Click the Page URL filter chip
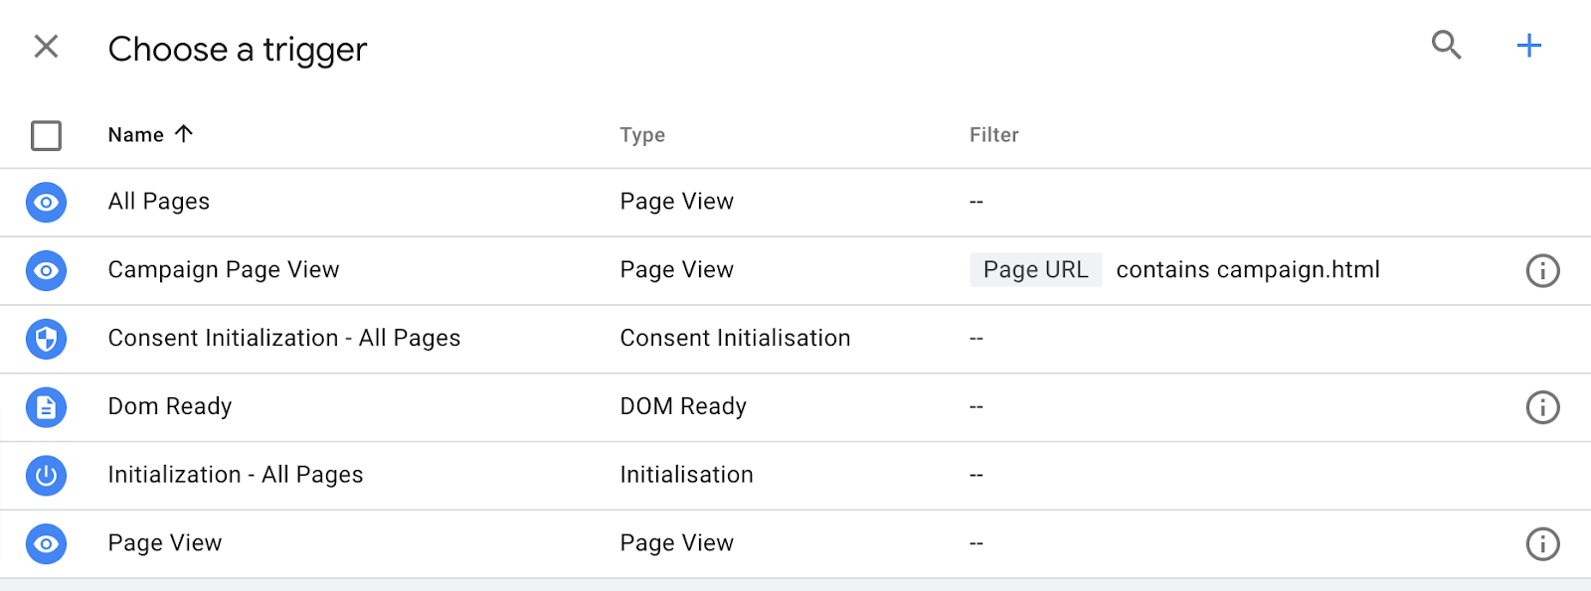1591x591 pixels. [1035, 270]
